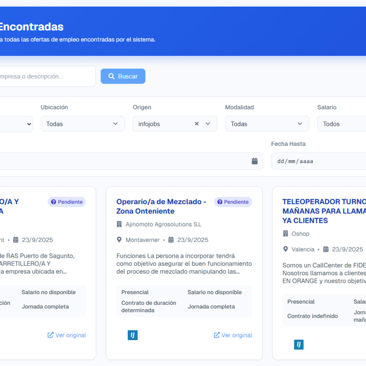Click the IJ badge on the TELEOPERADOR card
This screenshot has height=366, width=366.
(299, 344)
